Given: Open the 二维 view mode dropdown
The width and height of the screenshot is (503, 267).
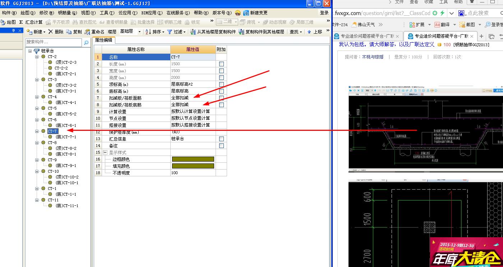Looking at the screenshot, I should coord(236,22).
